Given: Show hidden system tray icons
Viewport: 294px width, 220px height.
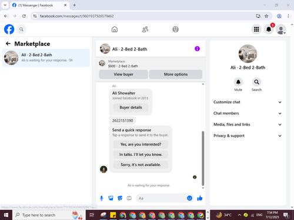Looking at the screenshot, I should 239,215.
